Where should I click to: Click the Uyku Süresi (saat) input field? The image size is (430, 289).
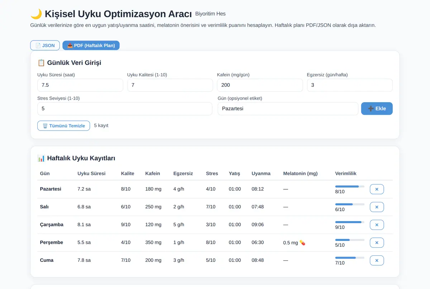coord(80,85)
